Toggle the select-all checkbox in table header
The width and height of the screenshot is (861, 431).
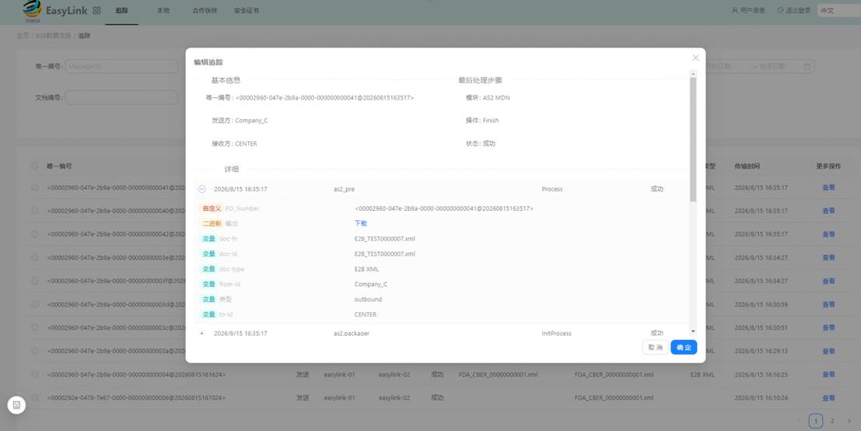(x=35, y=166)
